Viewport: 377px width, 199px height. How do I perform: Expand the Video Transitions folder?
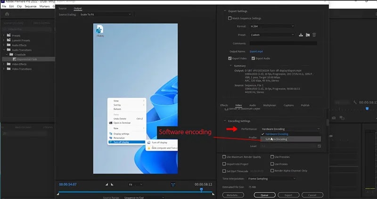[x=4, y=69]
